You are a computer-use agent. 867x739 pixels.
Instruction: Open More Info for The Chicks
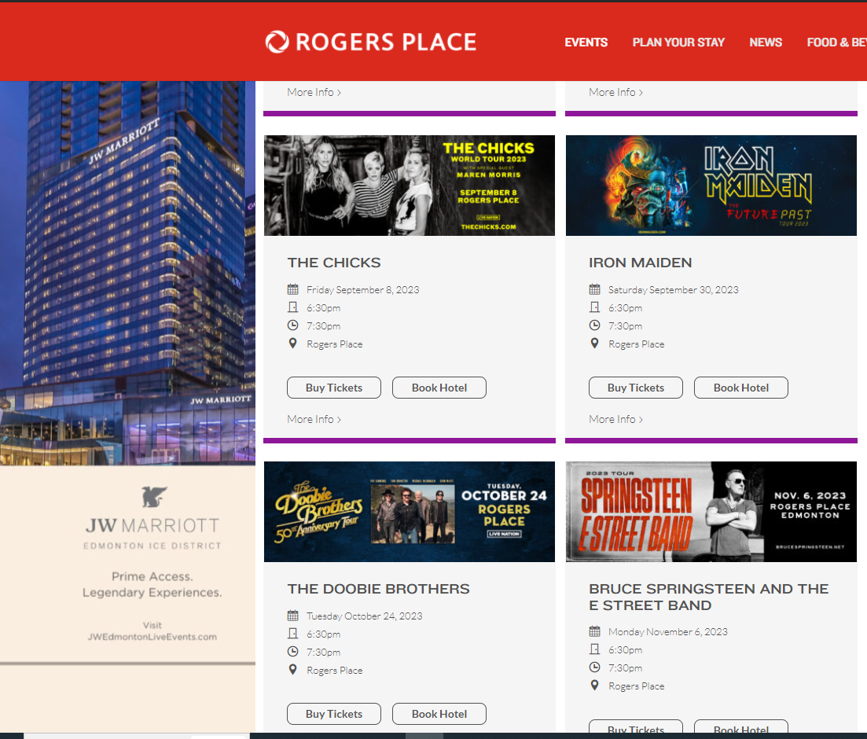point(314,419)
